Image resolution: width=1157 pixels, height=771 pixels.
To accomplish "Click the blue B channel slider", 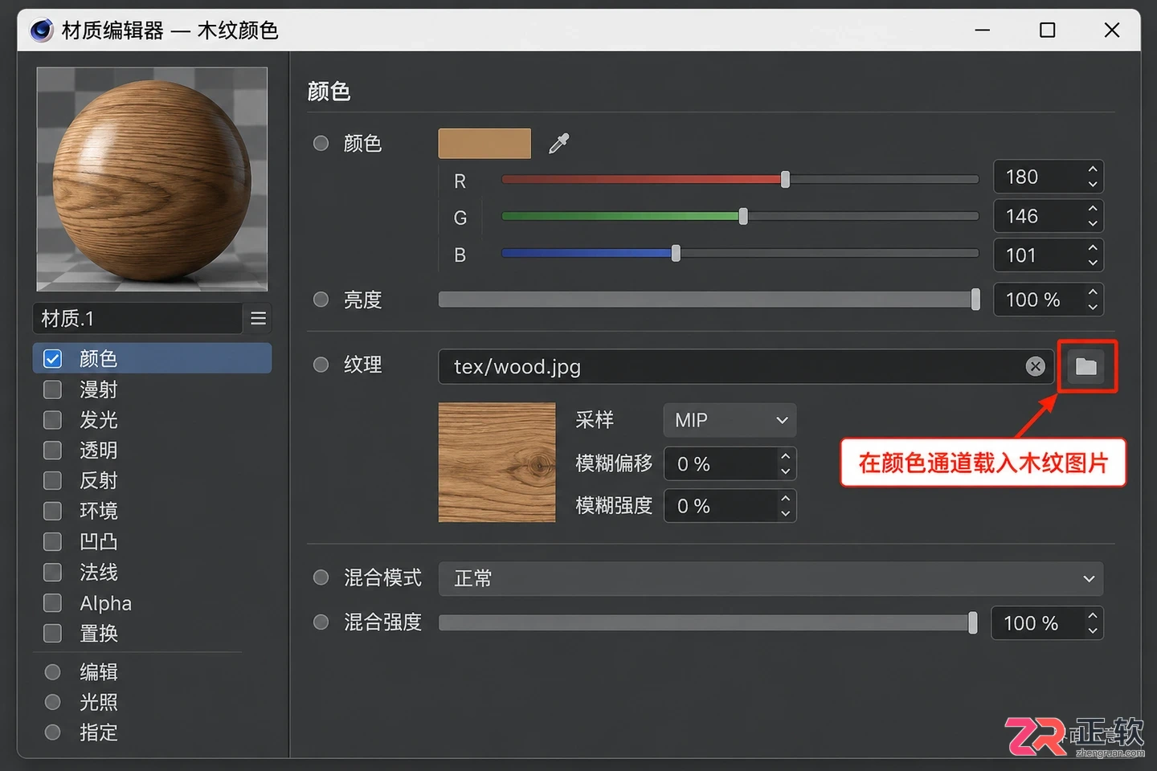I will [x=740, y=253].
